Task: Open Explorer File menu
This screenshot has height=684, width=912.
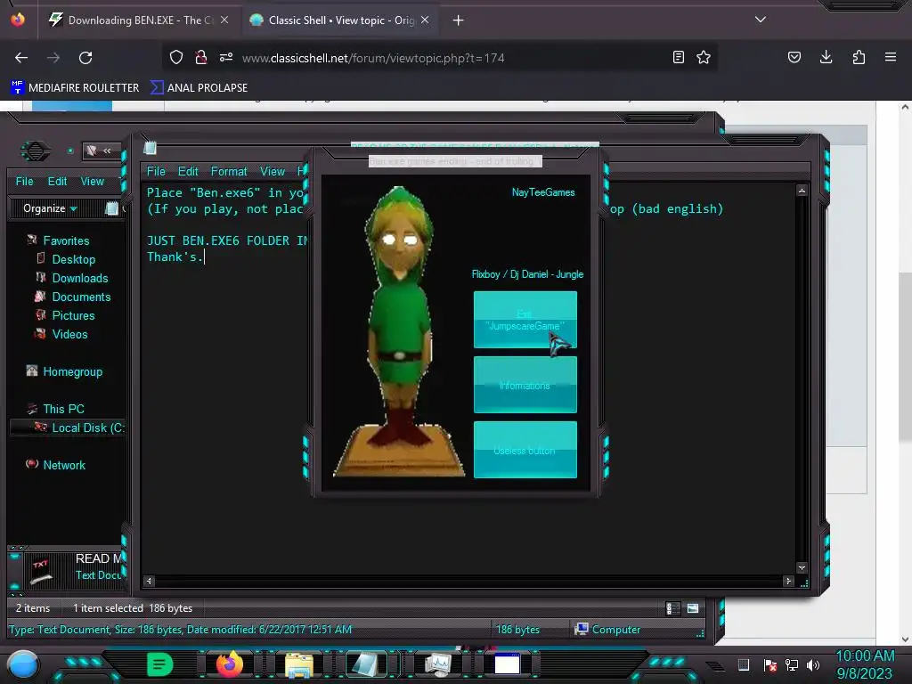Action: coord(24,182)
